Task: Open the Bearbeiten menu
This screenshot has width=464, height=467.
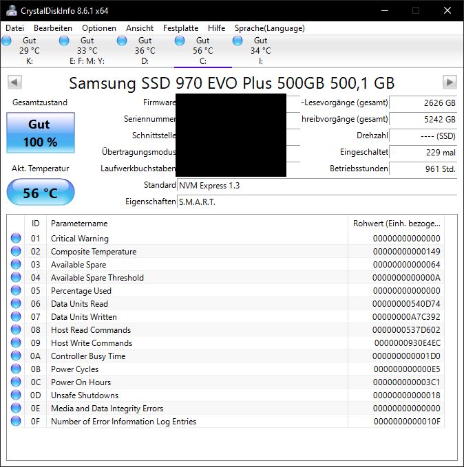Action: tap(53, 28)
